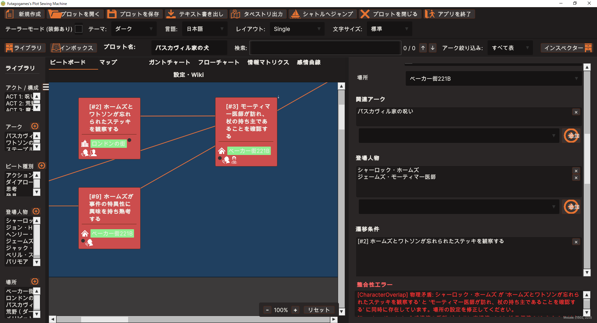Open the 関連アーク add dropdown
Image resolution: width=597 pixels, height=323 pixels.
(459, 136)
